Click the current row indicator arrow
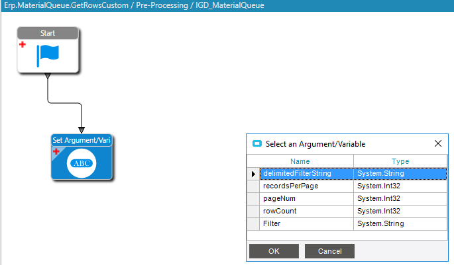This screenshot has height=265, width=454. click(x=253, y=174)
